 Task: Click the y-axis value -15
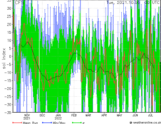pyautogui.click(x=8, y=80)
